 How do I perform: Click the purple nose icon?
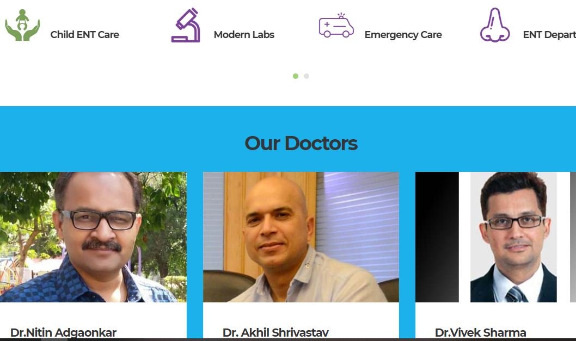495,25
